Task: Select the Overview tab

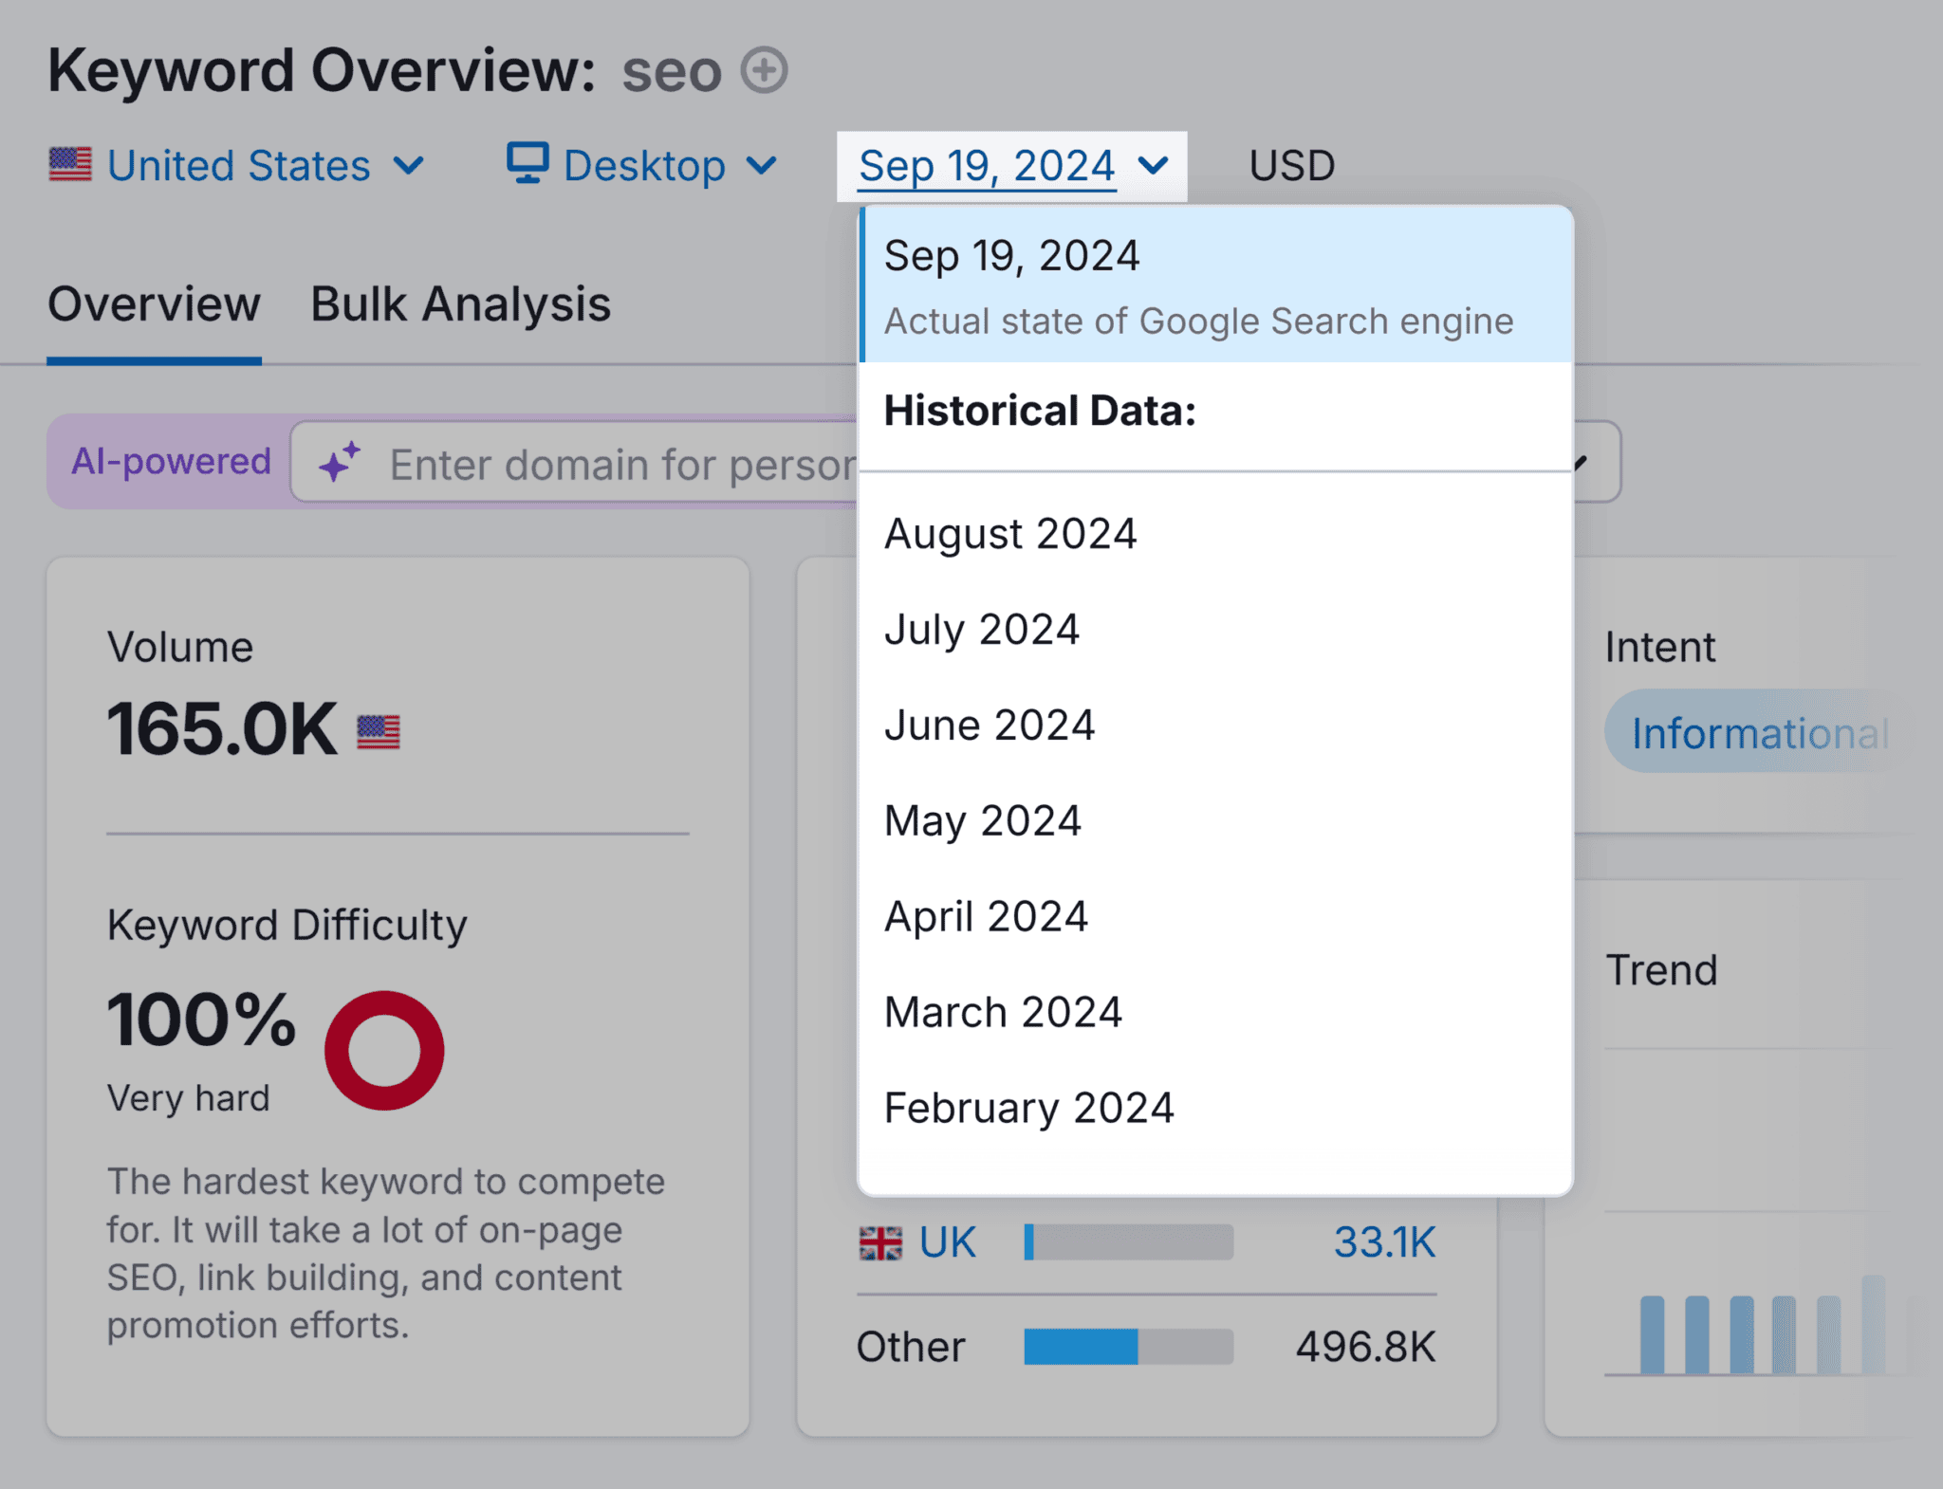Action: pos(154,303)
